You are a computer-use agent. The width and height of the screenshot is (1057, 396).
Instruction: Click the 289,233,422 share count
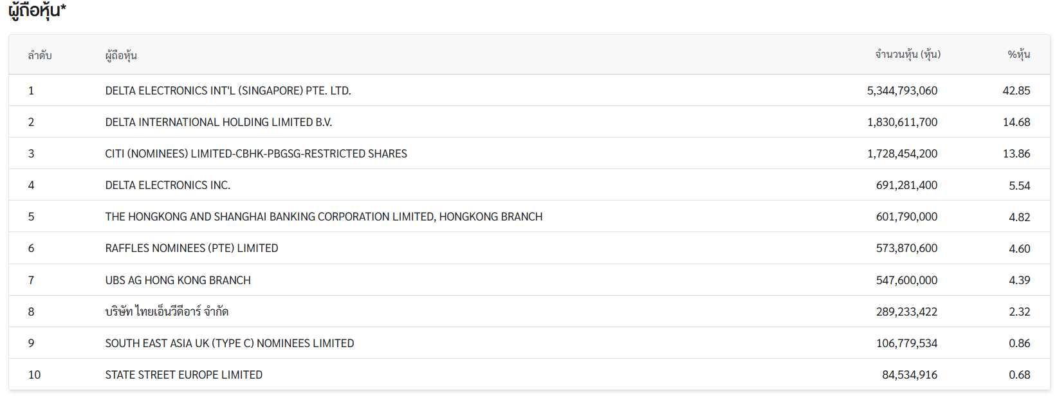coord(906,312)
